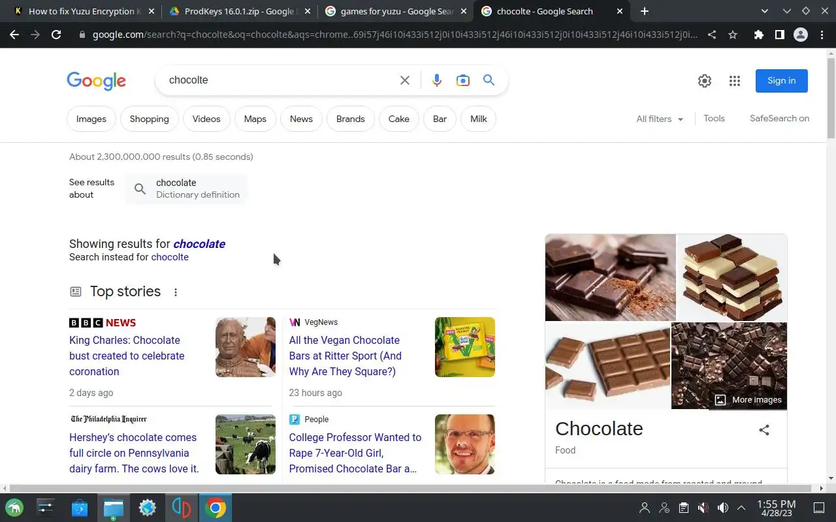836x522 pixels.
Task: Open the Chrome three-dot menu
Action: pos(822,35)
